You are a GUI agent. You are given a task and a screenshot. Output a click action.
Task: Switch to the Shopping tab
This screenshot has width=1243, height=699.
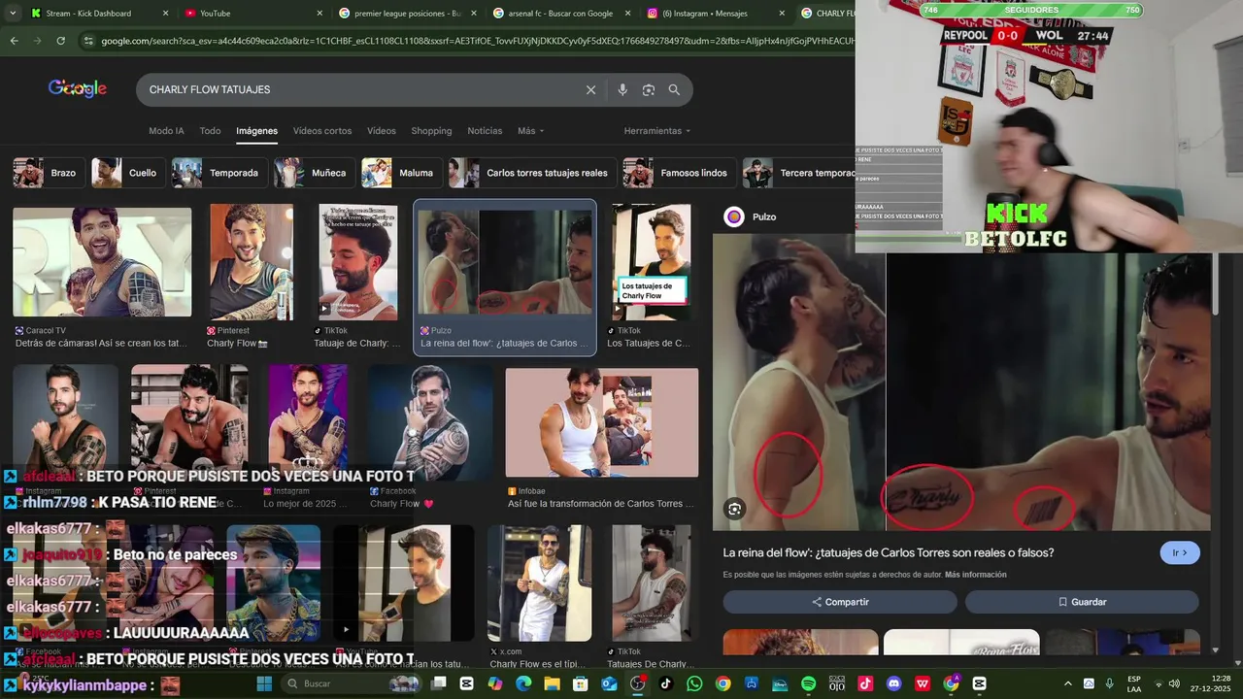pyautogui.click(x=431, y=131)
